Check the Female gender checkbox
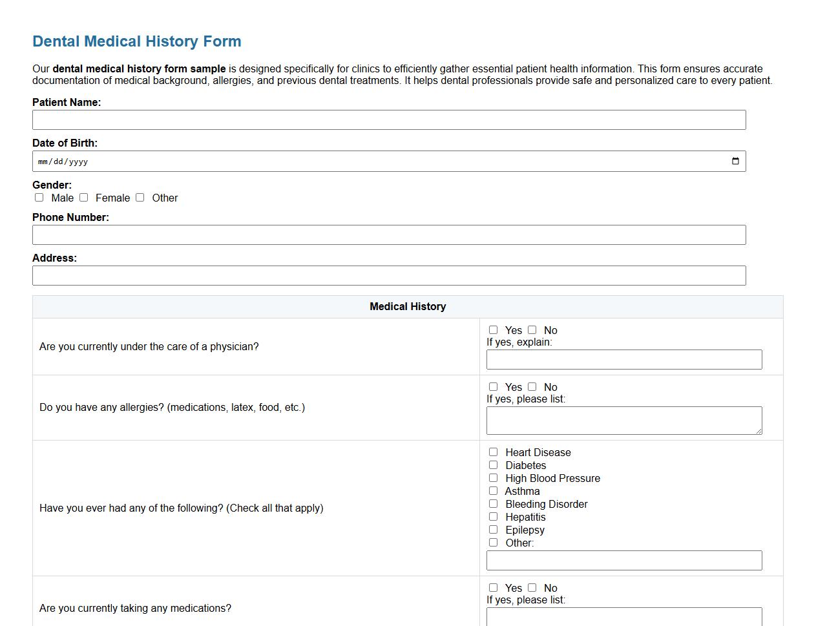The width and height of the screenshot is (816, 626). [x=83, y=197]
